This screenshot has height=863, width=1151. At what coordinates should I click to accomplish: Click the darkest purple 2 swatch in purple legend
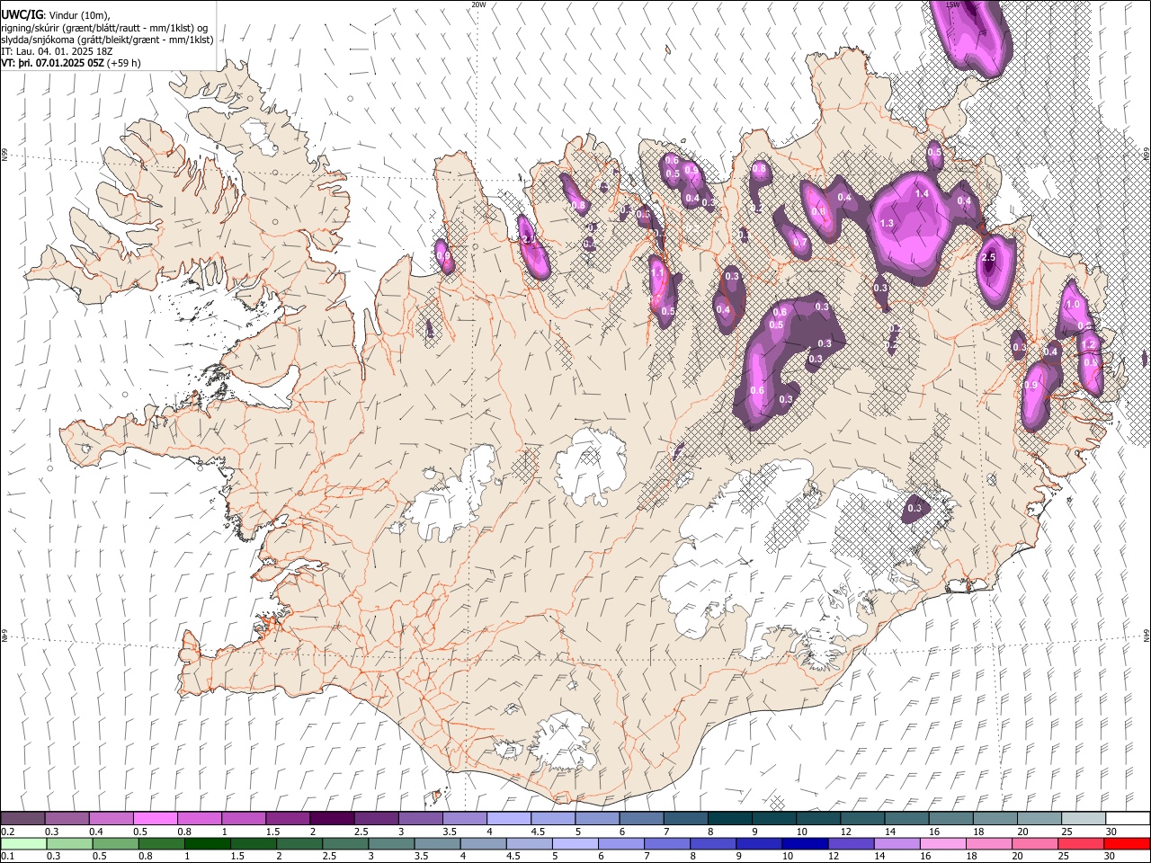point(332,818)
